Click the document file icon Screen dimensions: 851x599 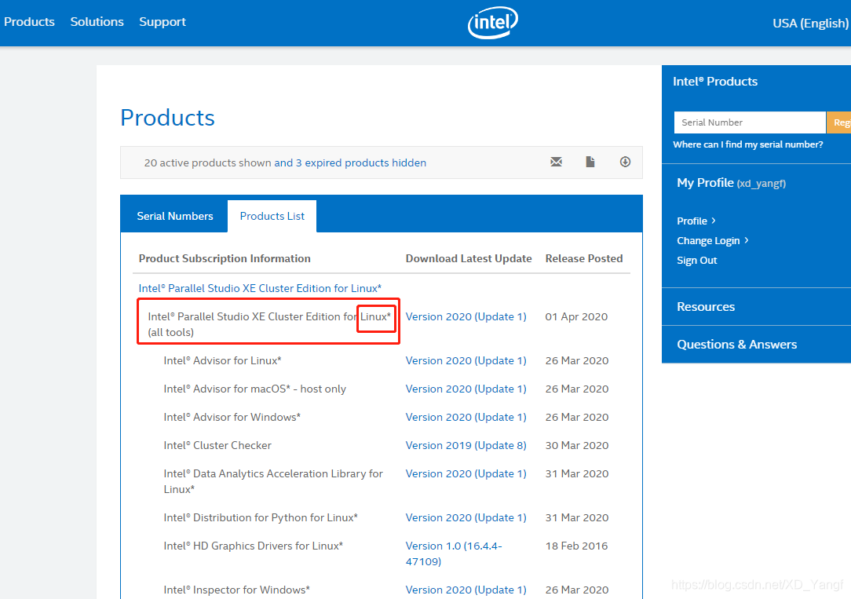590,162
